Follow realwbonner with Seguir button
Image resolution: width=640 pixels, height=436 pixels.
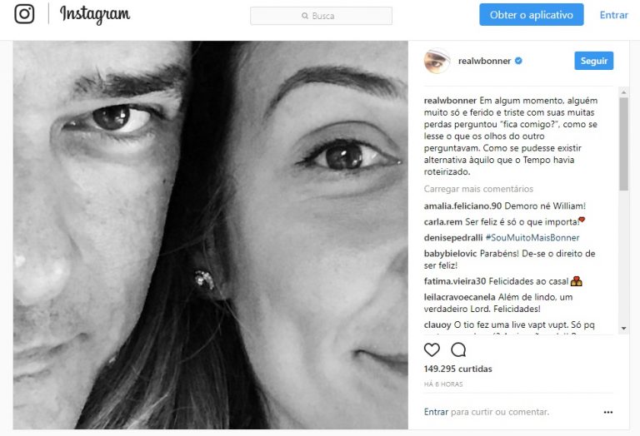click(593, 61)
